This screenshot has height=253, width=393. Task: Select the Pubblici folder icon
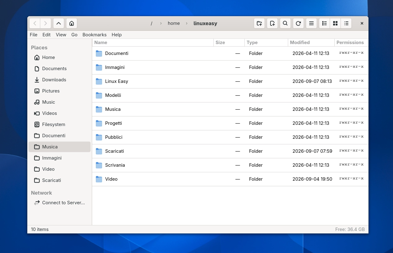pos(99,137)
